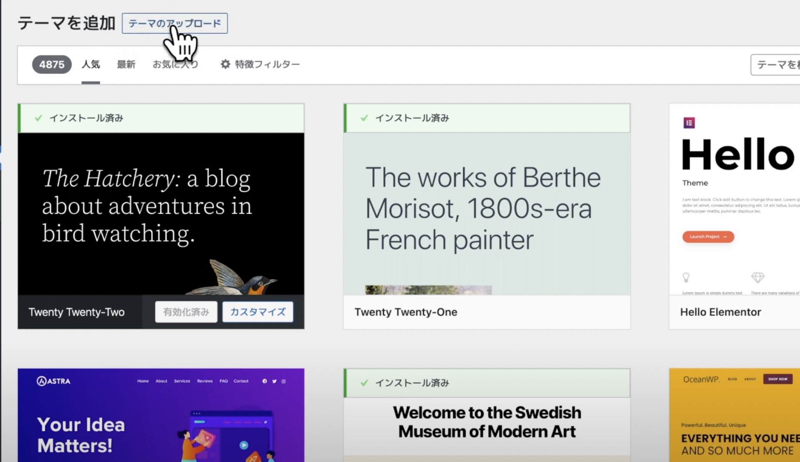Click the diamond icon in Hello preview
800x462 pixels.
pos(757,277)
